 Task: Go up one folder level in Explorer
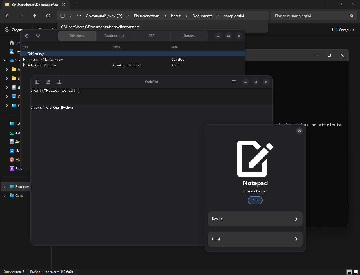pyautogui.click(x=35, y=16)
